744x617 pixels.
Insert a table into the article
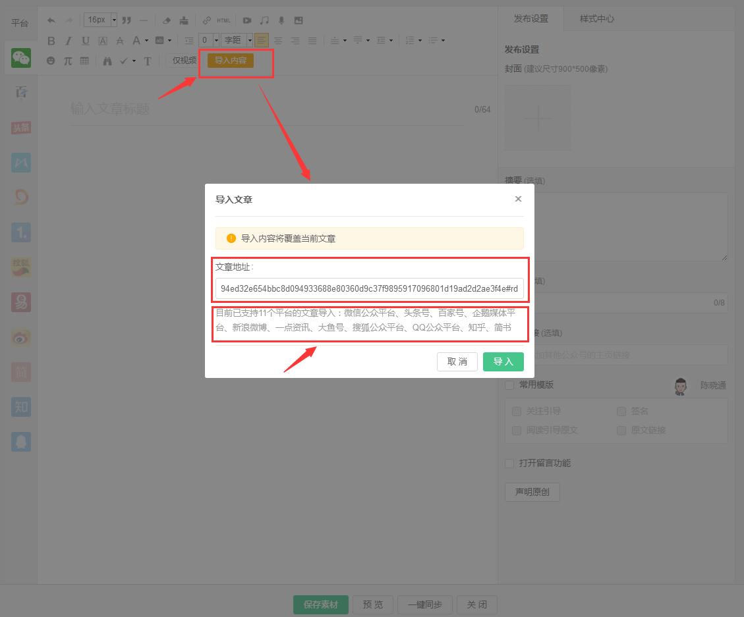click(84, 61)
